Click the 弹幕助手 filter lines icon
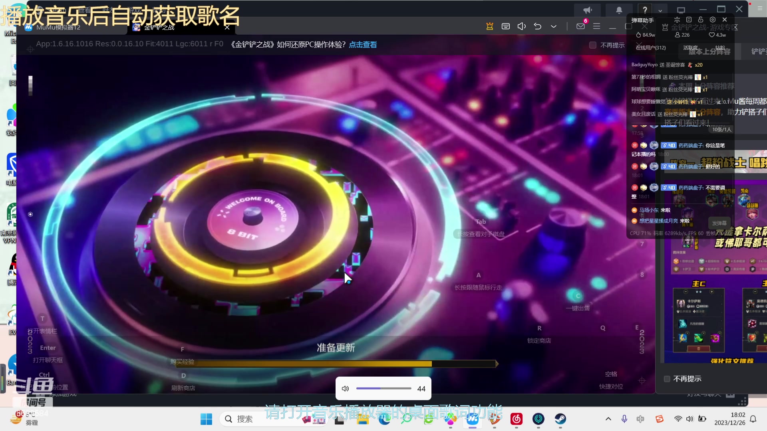Screen dimensions: 767x431 pos(677,20)
